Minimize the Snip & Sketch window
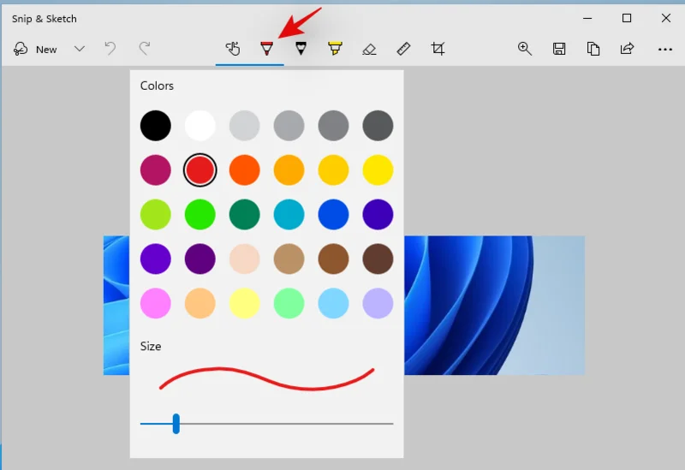This screenshot has height=470, width=685. coord(587,18)
